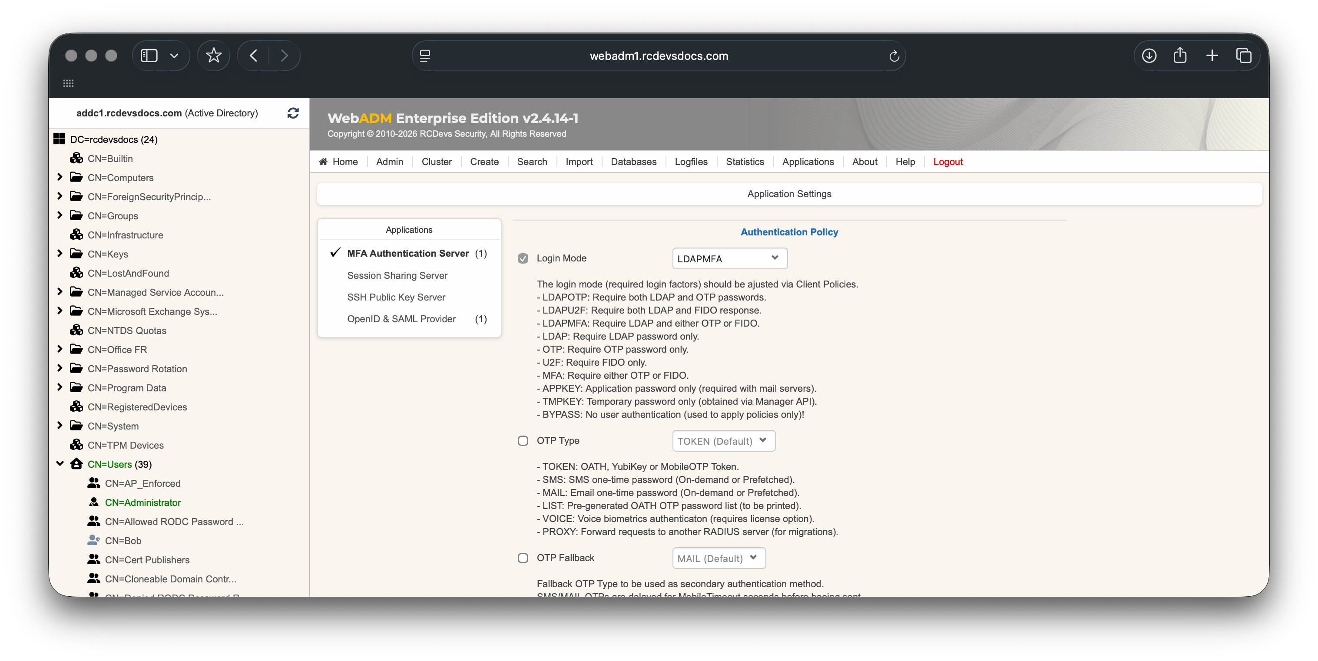Expand the CN=Computers tree node
The image size is (1318, 661).
click(60, 177)
